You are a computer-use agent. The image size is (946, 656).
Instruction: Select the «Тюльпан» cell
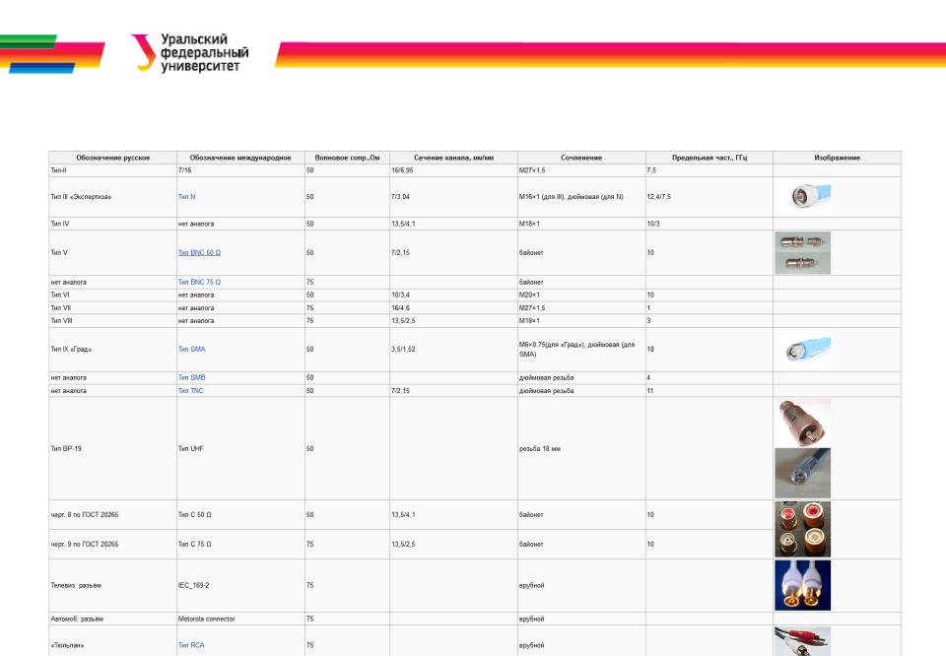[x=112, y=641]
